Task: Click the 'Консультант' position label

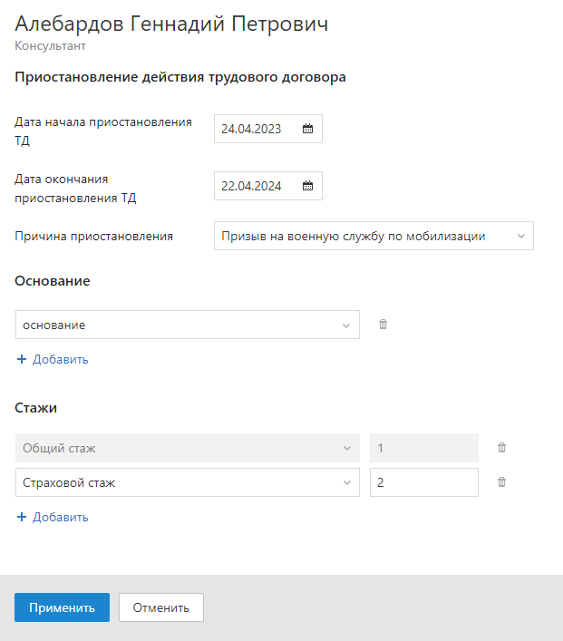Action: pyautogui.click(x=50, y=45)
